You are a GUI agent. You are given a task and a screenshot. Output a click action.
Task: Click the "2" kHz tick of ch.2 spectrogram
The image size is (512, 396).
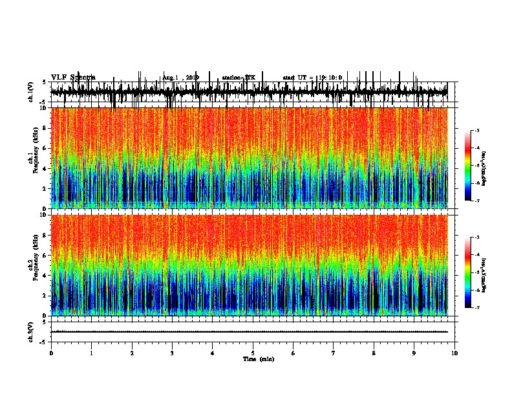(45, 296)
